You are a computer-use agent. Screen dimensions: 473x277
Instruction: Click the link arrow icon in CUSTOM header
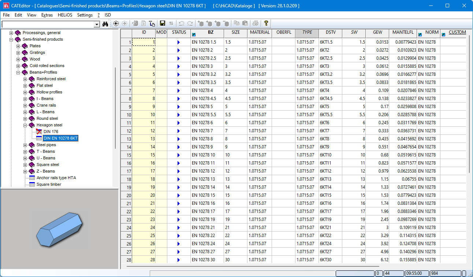click(x=444, y=34)
